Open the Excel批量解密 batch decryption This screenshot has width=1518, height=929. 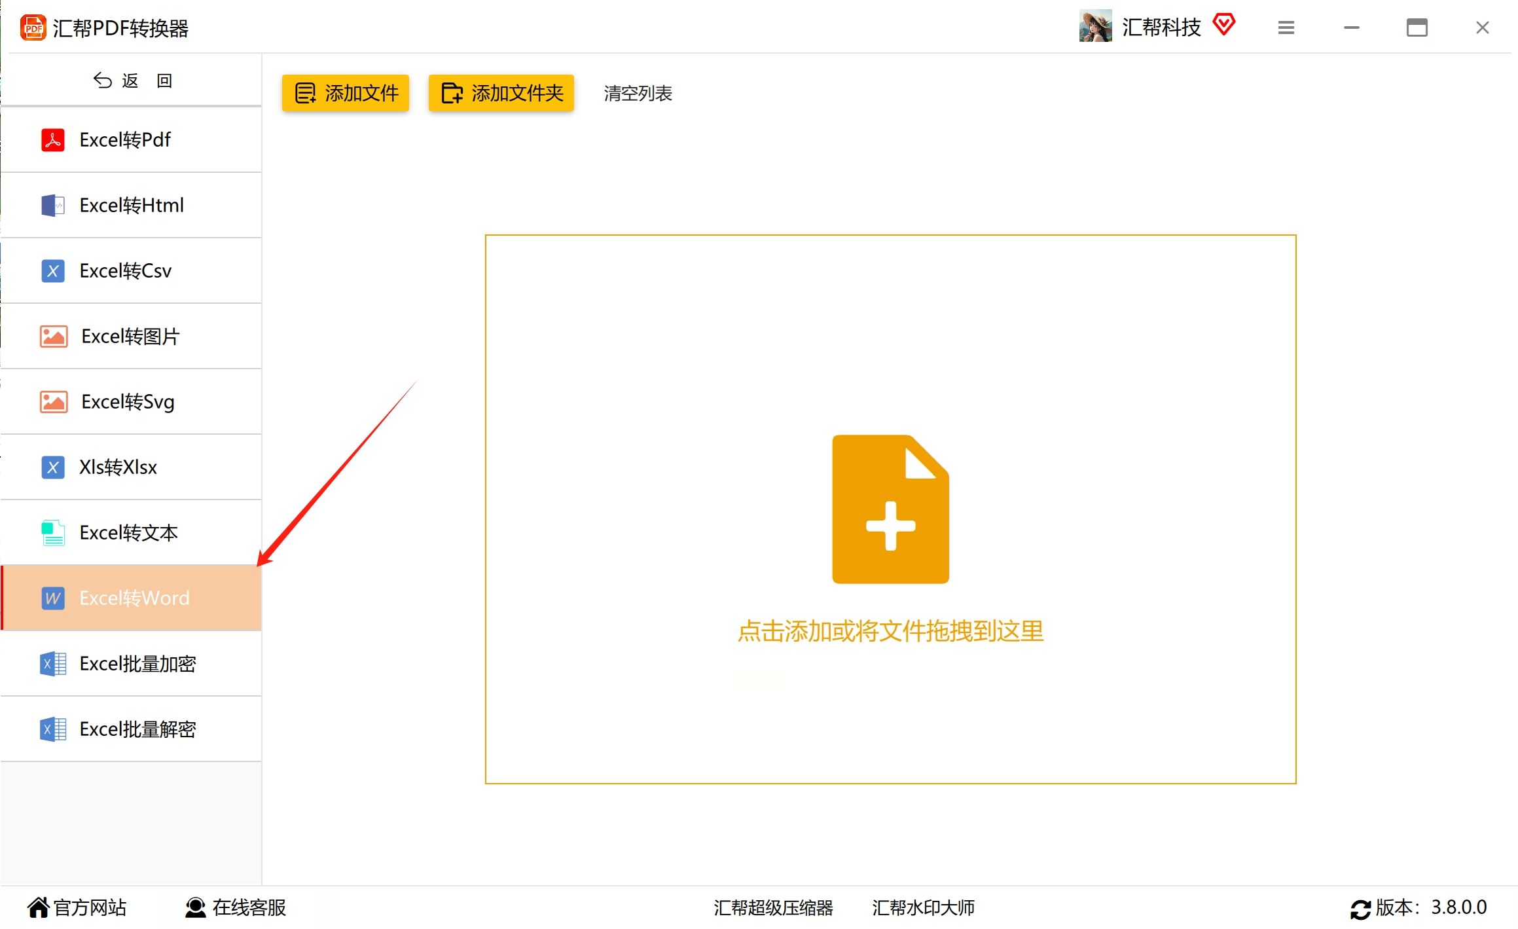137,729
